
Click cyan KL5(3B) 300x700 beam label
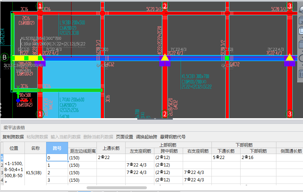[x=195, y=76]
